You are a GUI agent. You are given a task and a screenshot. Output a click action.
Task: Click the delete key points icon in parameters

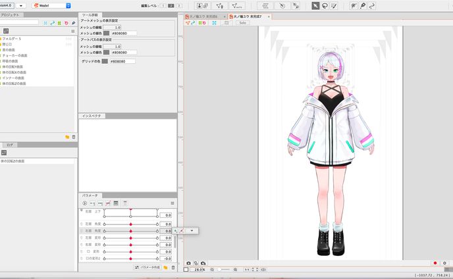(108, 203)
